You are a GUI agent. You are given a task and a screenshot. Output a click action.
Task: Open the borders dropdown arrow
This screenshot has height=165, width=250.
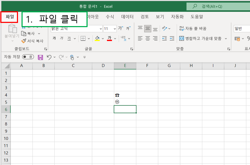(x=89, y=38)
